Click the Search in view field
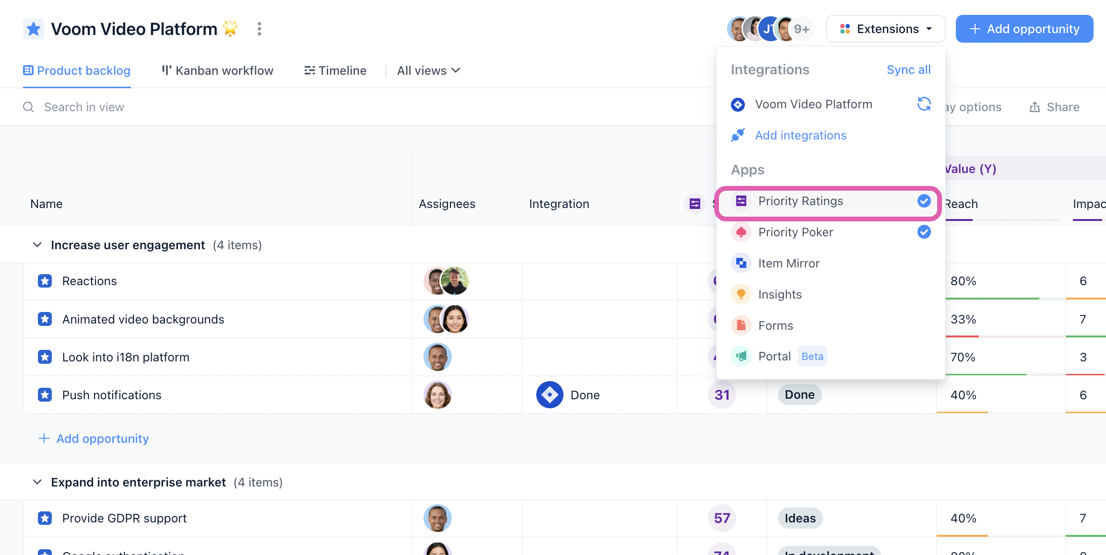This screenshot has width=1106, height=555. (83, 107)
